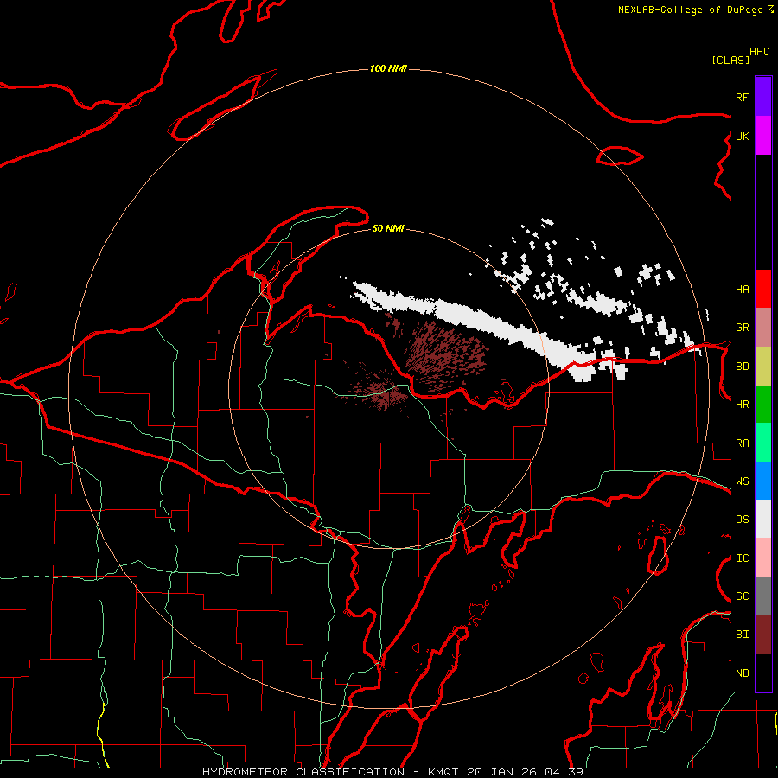Image resolution: width=778 pixels, height=778 pixels.
Task: Click the HA legend label
Action: [742, 290]
